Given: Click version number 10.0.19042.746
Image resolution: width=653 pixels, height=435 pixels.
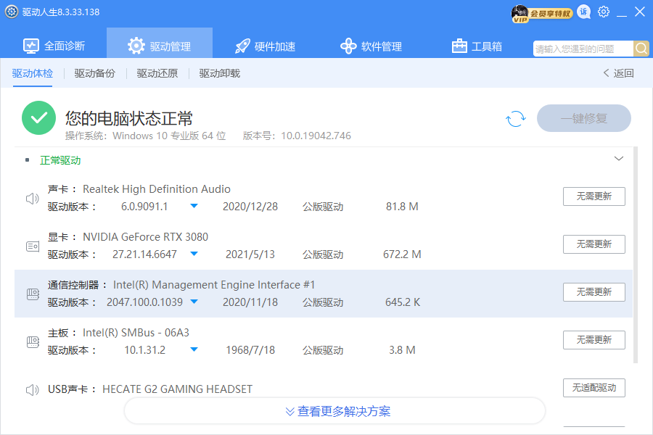Looking at the screenshot, I should (316, 136).
